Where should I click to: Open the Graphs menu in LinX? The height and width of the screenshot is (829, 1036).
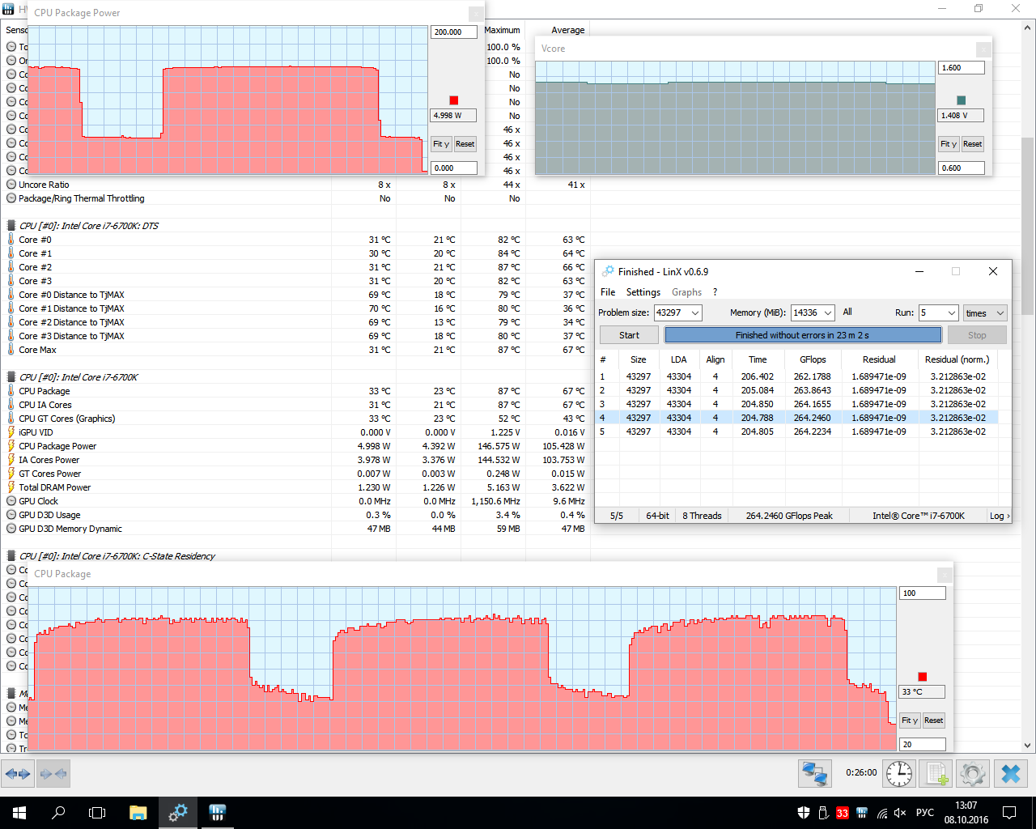[686, 292]
